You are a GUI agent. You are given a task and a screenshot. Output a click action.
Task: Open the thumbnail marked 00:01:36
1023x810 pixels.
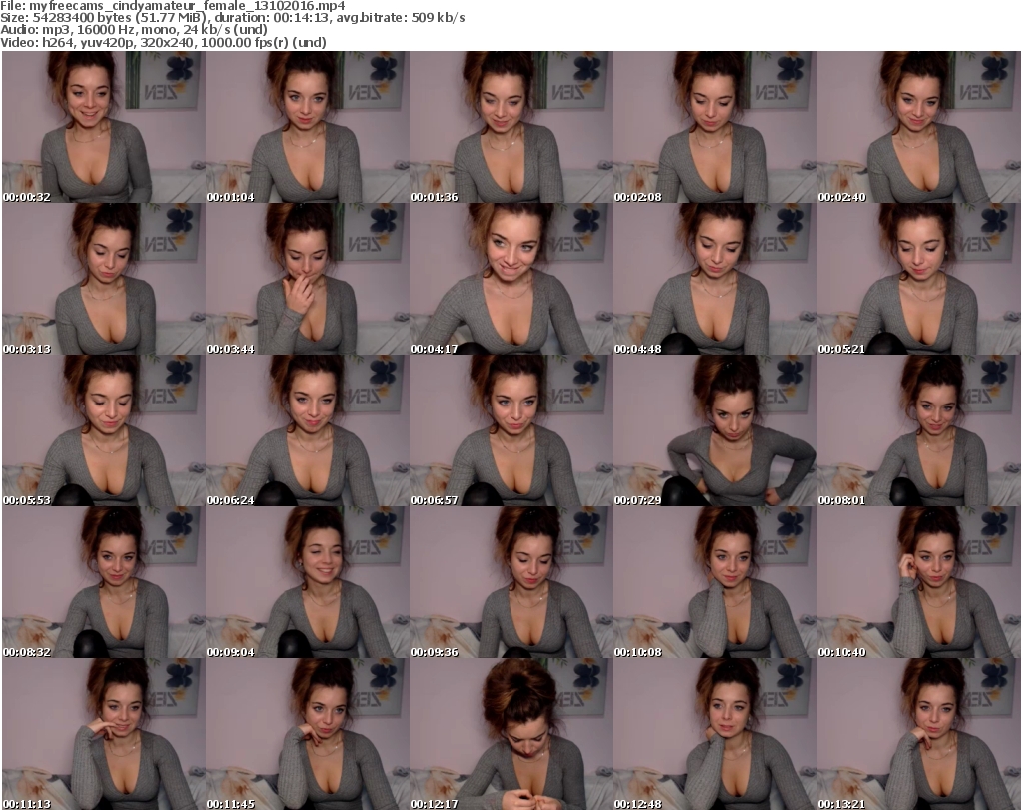coord(511,127)
